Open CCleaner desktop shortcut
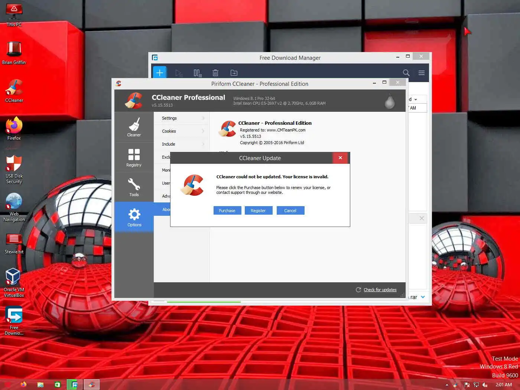Image resolution: width=520 pixels, height=390 pixels. coord(14,91)
